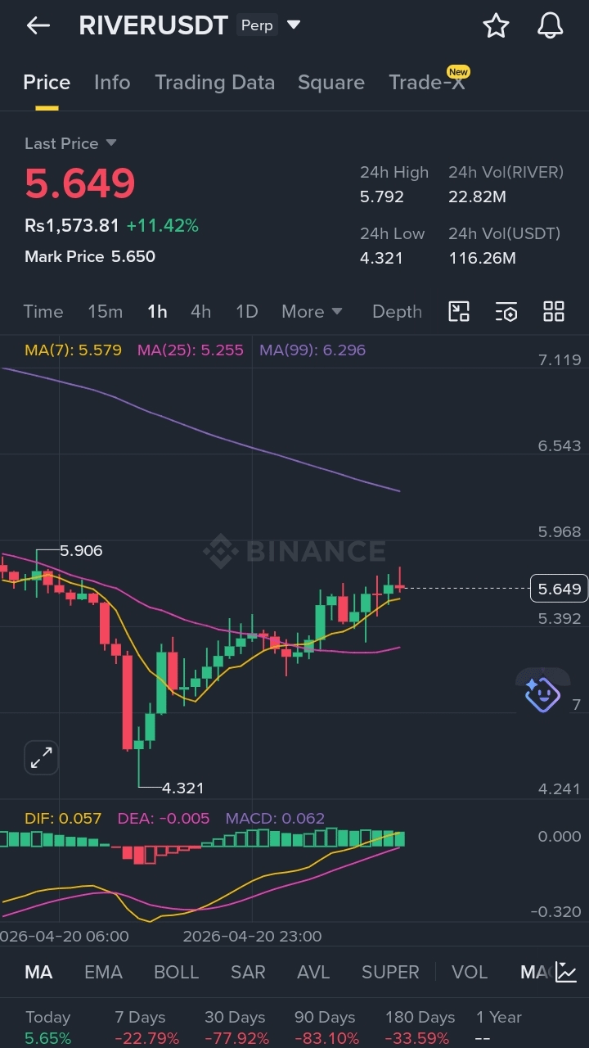Tap 24h Vol(RIVER) 22.82M value
Screen dimensions: 589x1048
coord(477,197)
